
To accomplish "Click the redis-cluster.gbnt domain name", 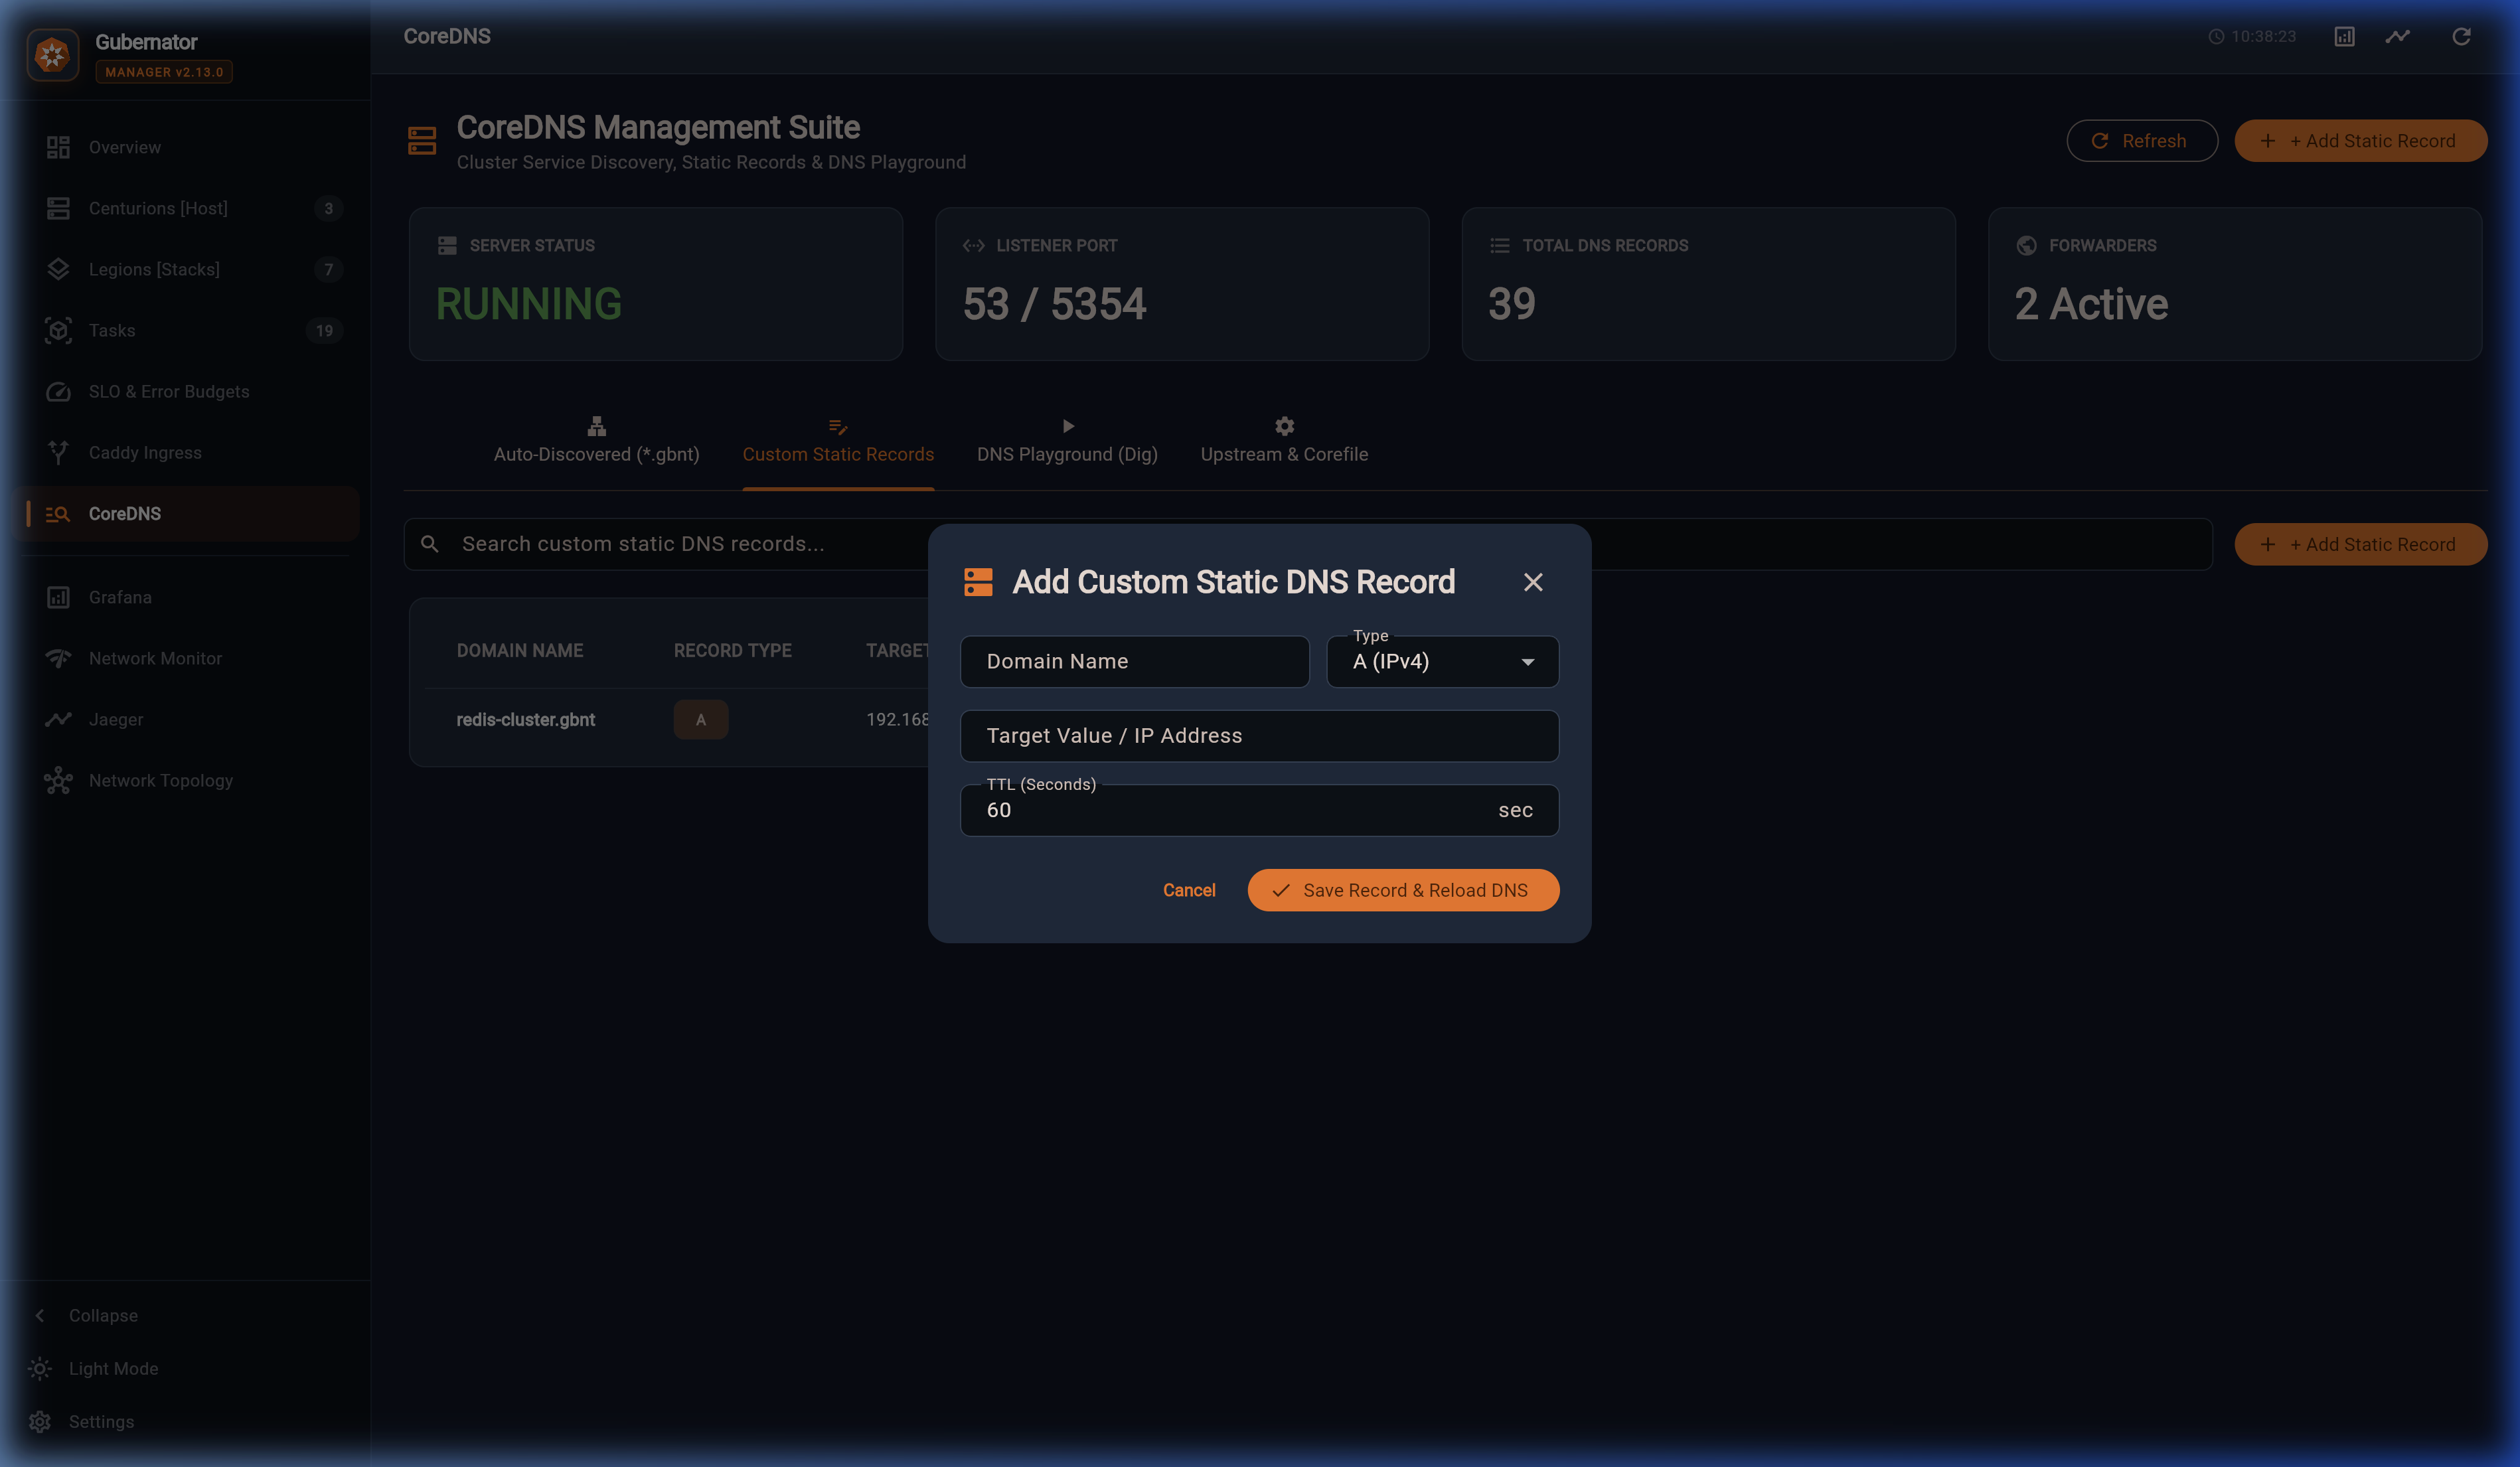I will [525, 720].
